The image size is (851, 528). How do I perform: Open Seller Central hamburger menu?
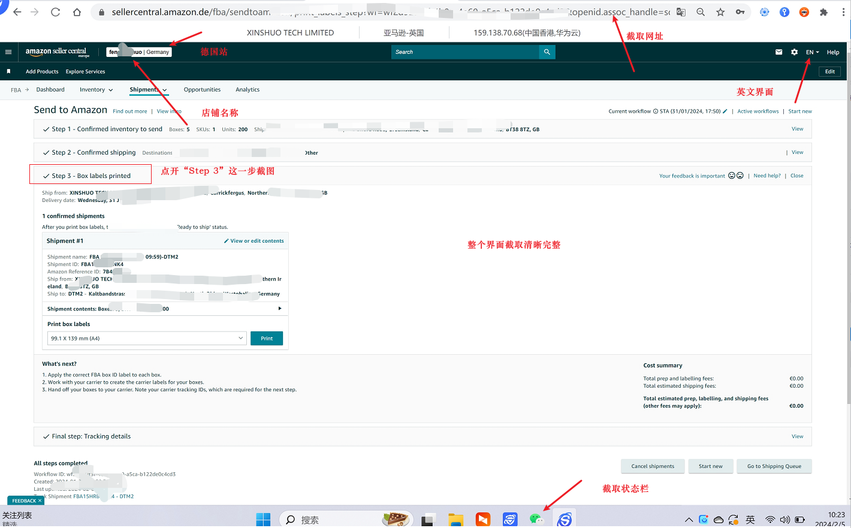8,52
